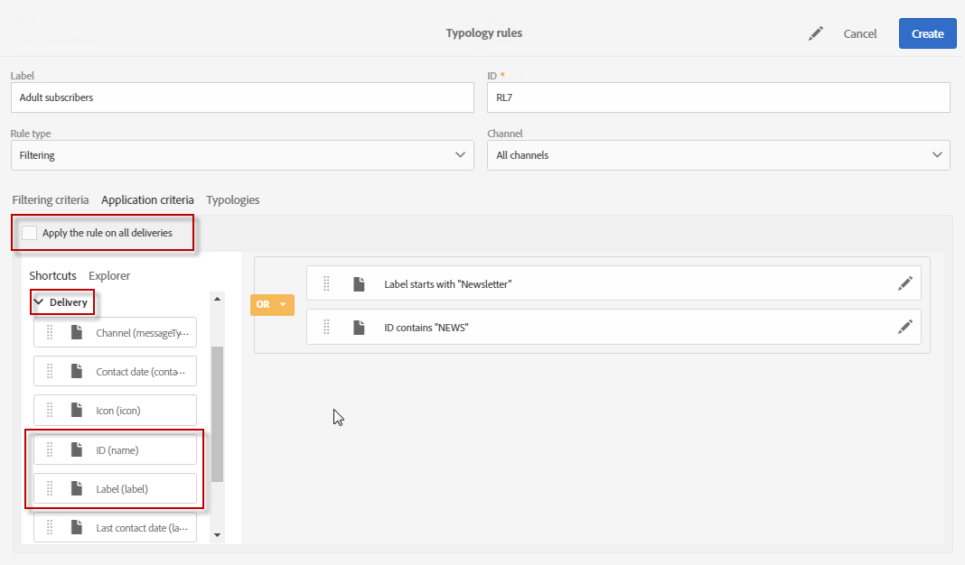Edit the ID contains "NEWS" condition
Image resolution: width=965 pixels, height=565 pixels.
tap(904, 328)
